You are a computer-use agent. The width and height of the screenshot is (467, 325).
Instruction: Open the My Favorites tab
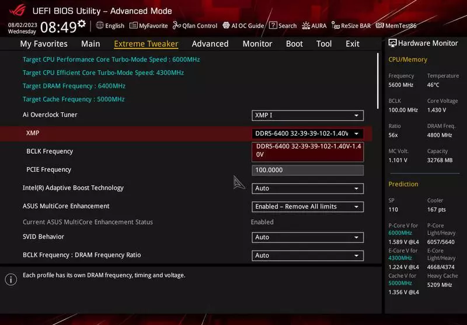[44, 44]
